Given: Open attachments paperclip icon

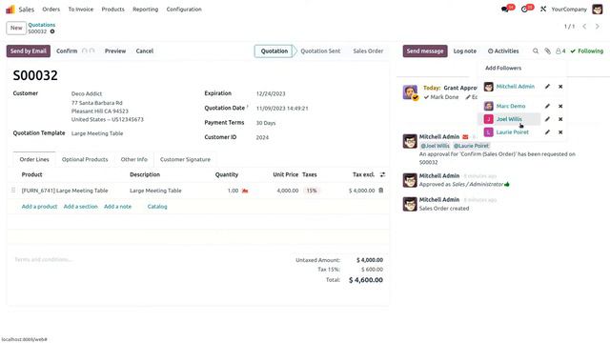Looking at the screenshot, I should pyautogui.click(x=547, y=50).
